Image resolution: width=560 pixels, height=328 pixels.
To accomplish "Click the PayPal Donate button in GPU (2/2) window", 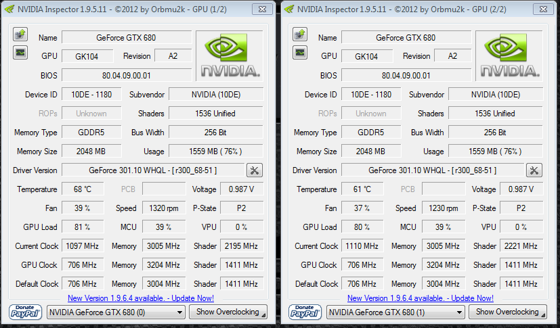I will 305,312.
